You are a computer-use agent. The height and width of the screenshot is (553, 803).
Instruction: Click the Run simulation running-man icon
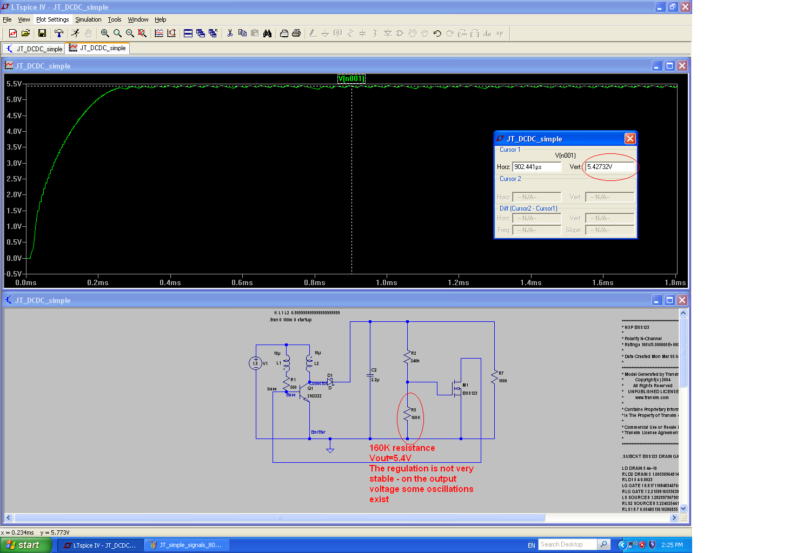75,33
